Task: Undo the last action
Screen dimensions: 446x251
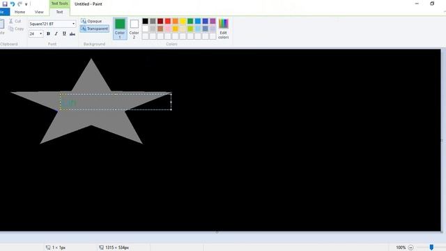Action: pyautogui.click(x=13, y=4)
